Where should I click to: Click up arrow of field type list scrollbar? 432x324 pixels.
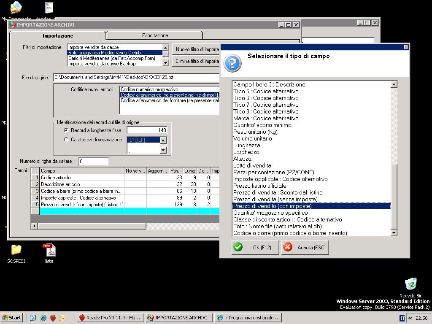point(394,84)
